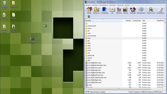Open the Favoritos menu
Screen dimensions: 167x94
(x=112, y=5)
